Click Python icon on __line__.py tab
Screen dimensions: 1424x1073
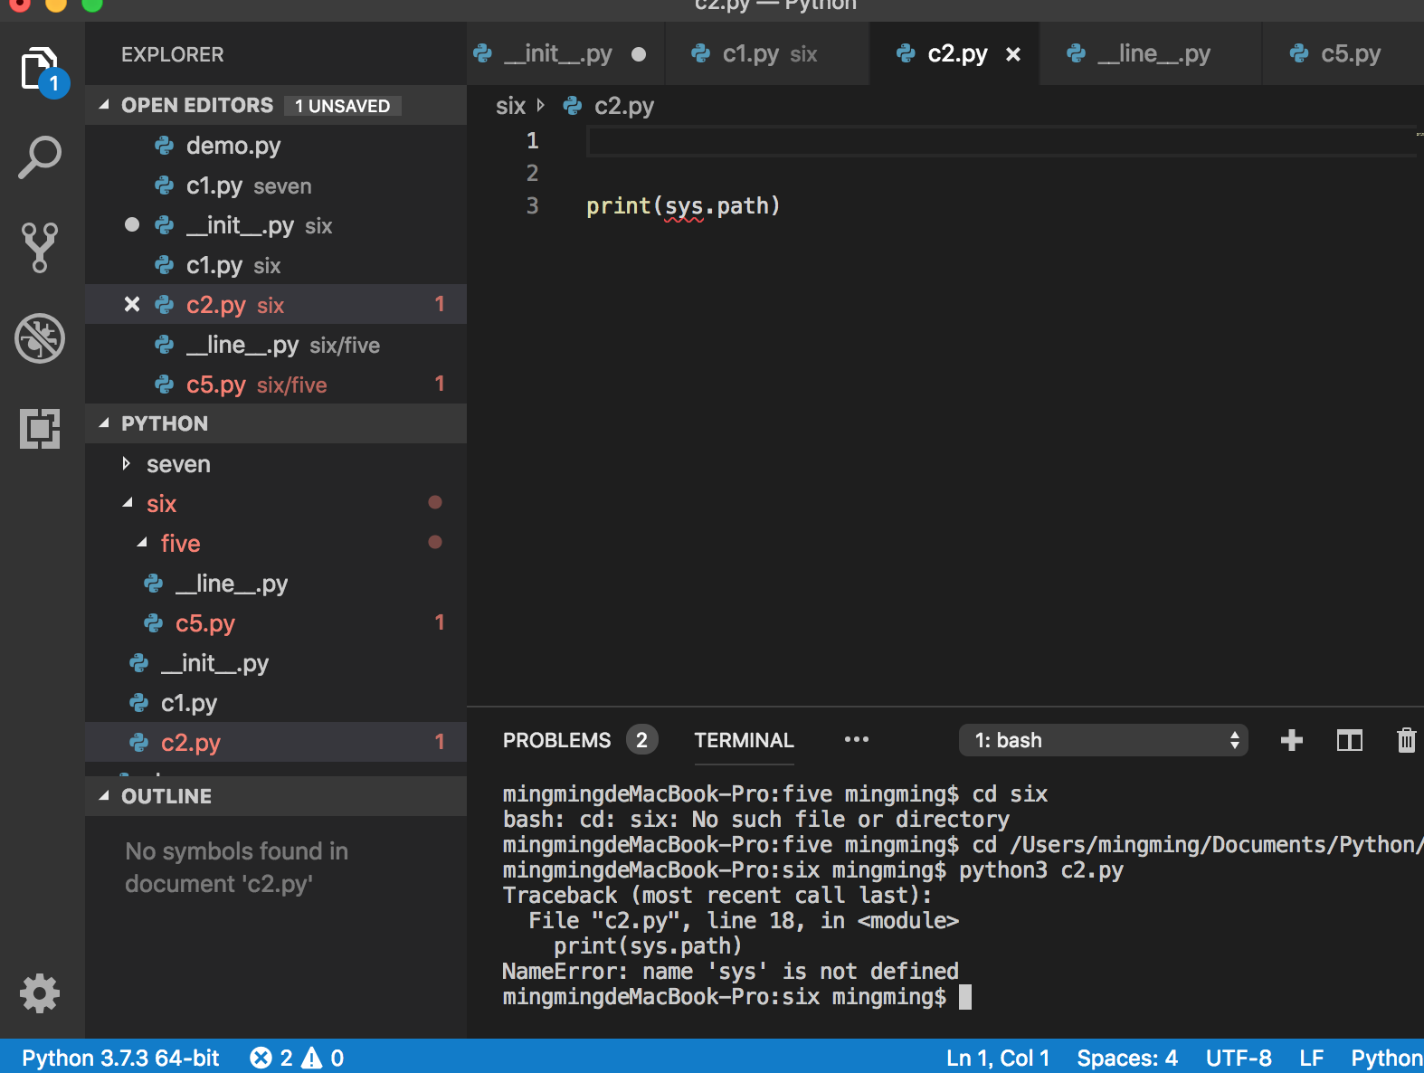click(x=1076, y=53)
